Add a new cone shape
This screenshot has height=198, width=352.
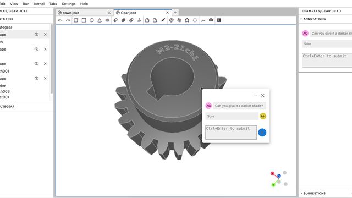coord(100,20)
